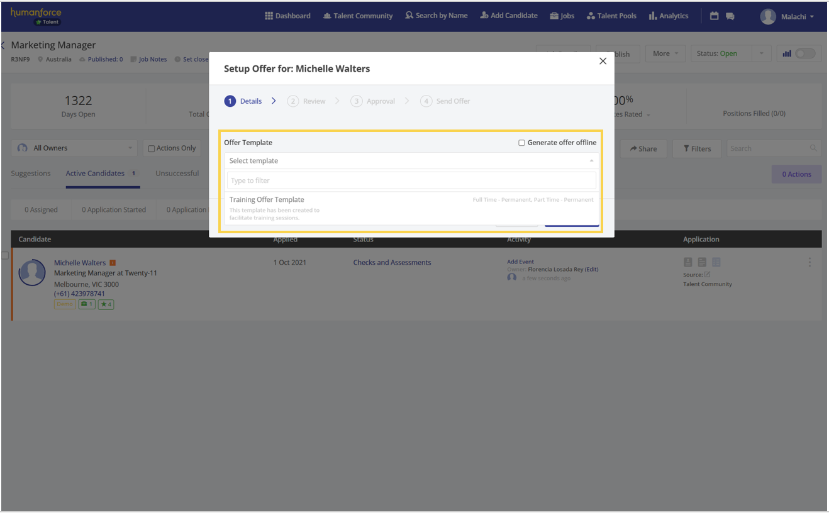Click Michelle Walters' profile avatar
The width and height of the screenshot is (829, 513).
[x=32, y=273]
